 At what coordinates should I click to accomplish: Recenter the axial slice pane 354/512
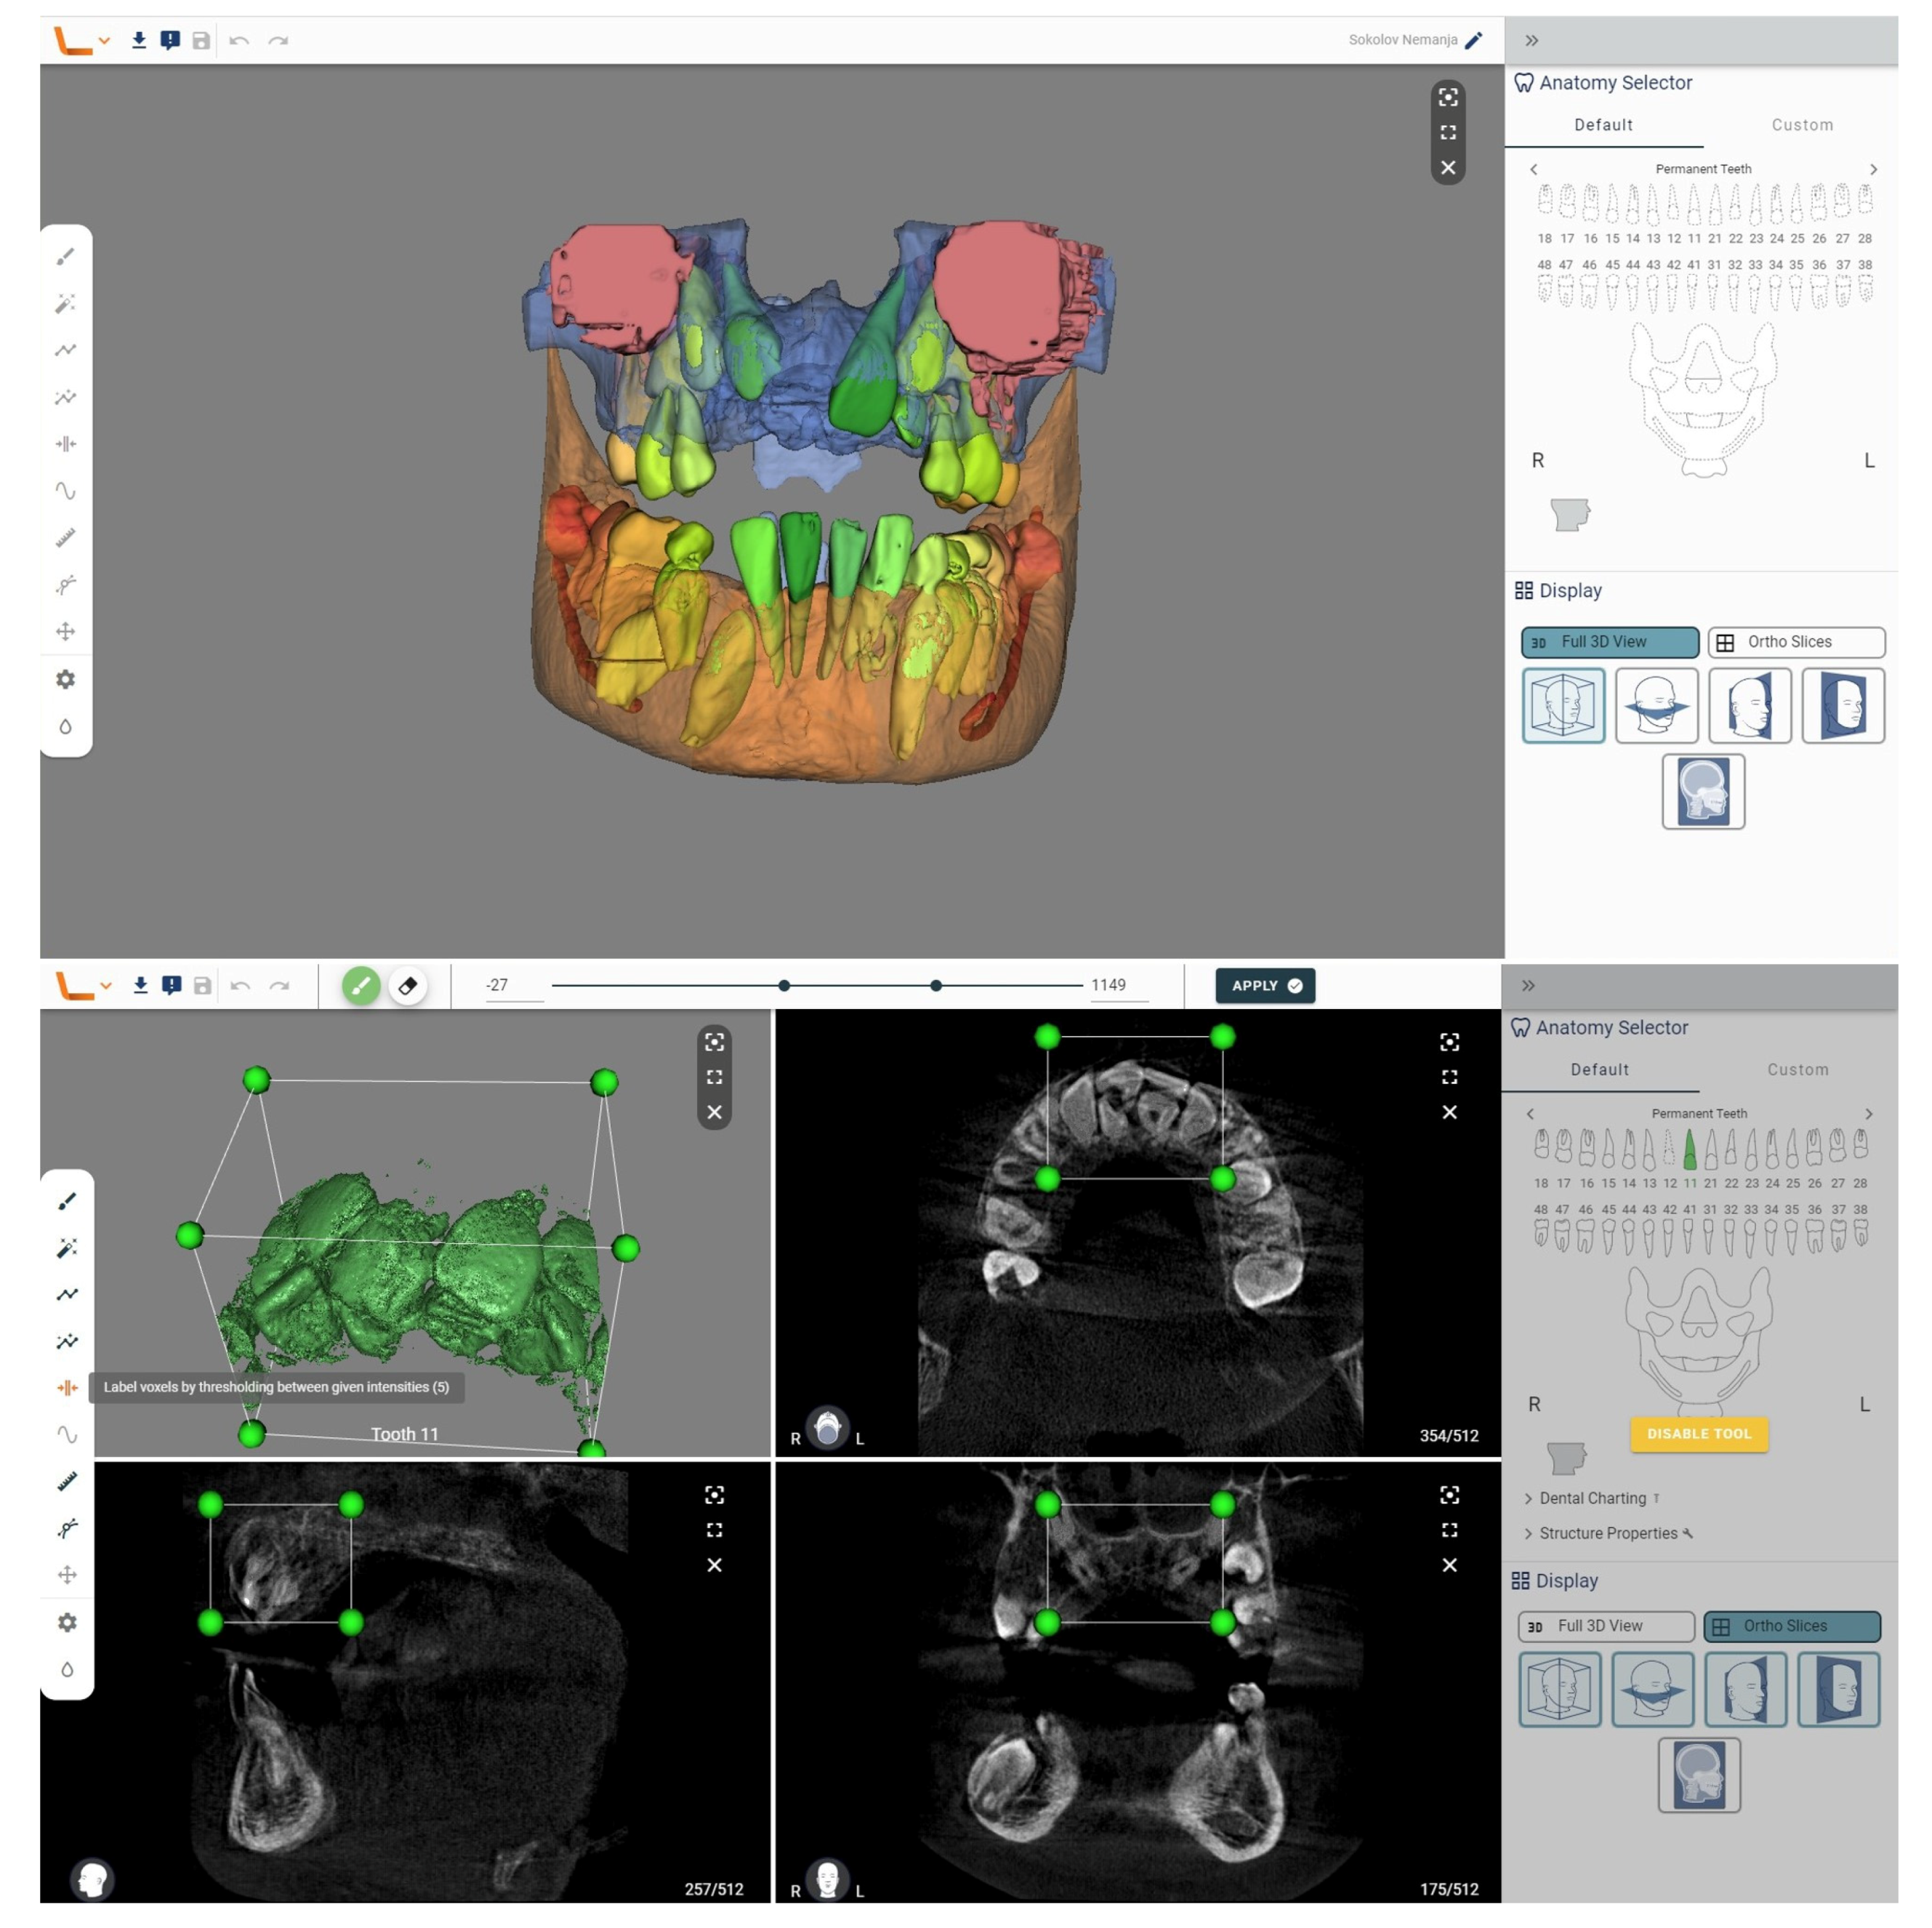(x=1449, y=1042)
